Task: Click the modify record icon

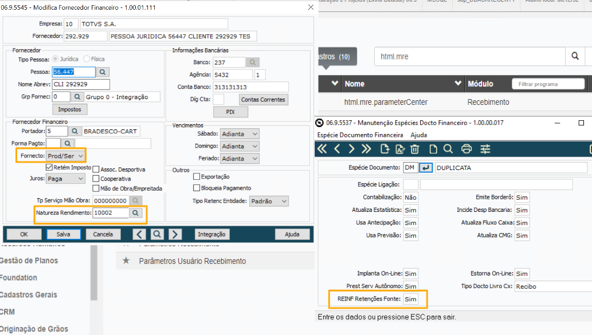Action: click(400, 149)
